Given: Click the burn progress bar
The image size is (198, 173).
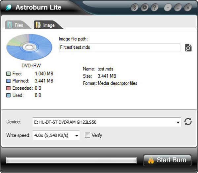Looking at the screenshot, I should [x=71, y=160].
